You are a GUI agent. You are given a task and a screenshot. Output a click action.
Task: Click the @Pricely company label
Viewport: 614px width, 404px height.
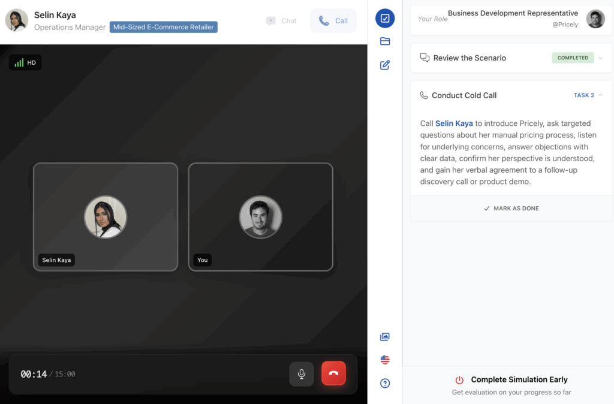[565, 25]
